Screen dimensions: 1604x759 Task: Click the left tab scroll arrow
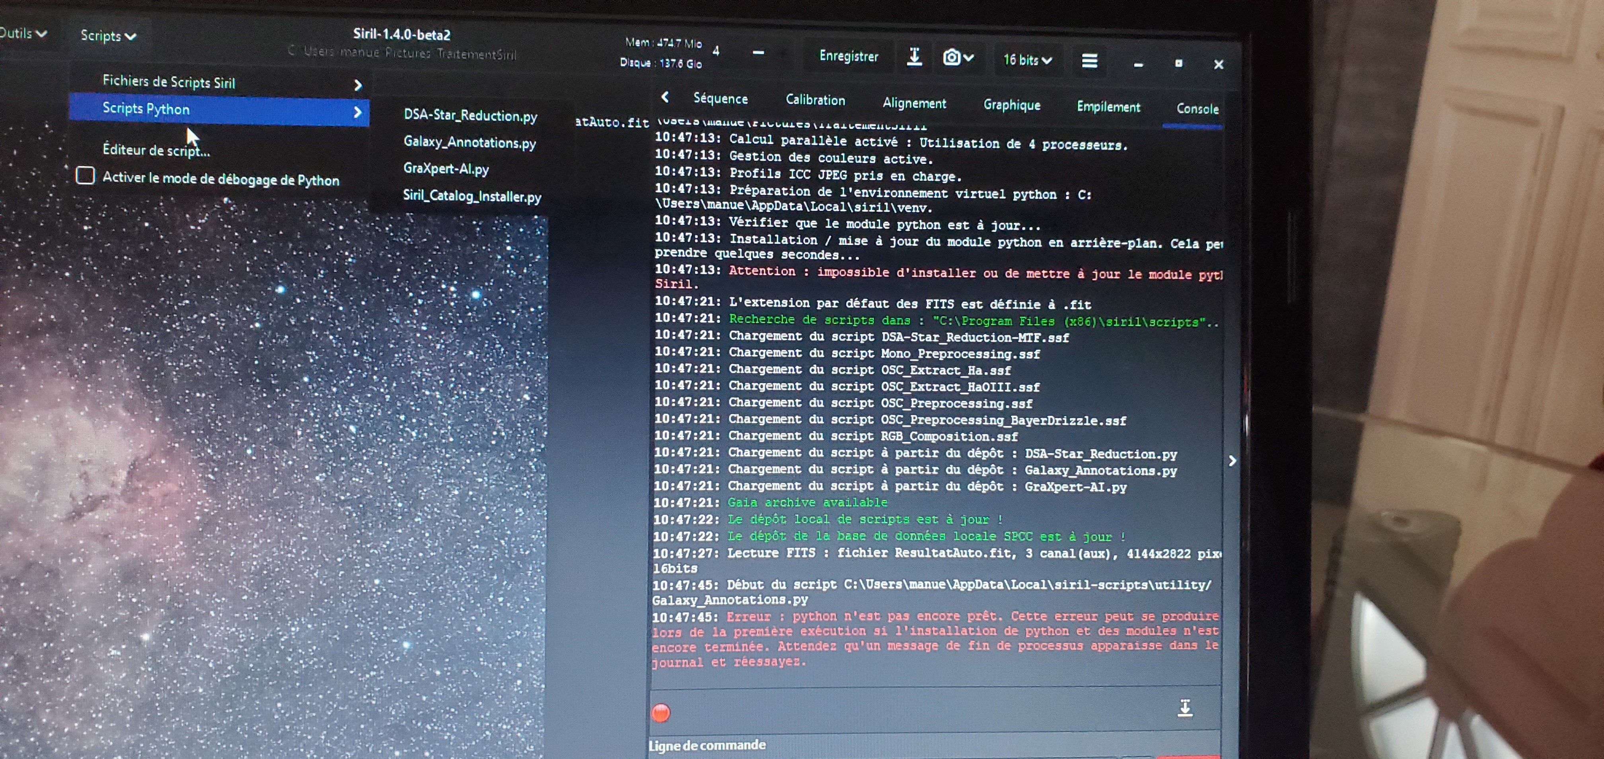(665, 97)
